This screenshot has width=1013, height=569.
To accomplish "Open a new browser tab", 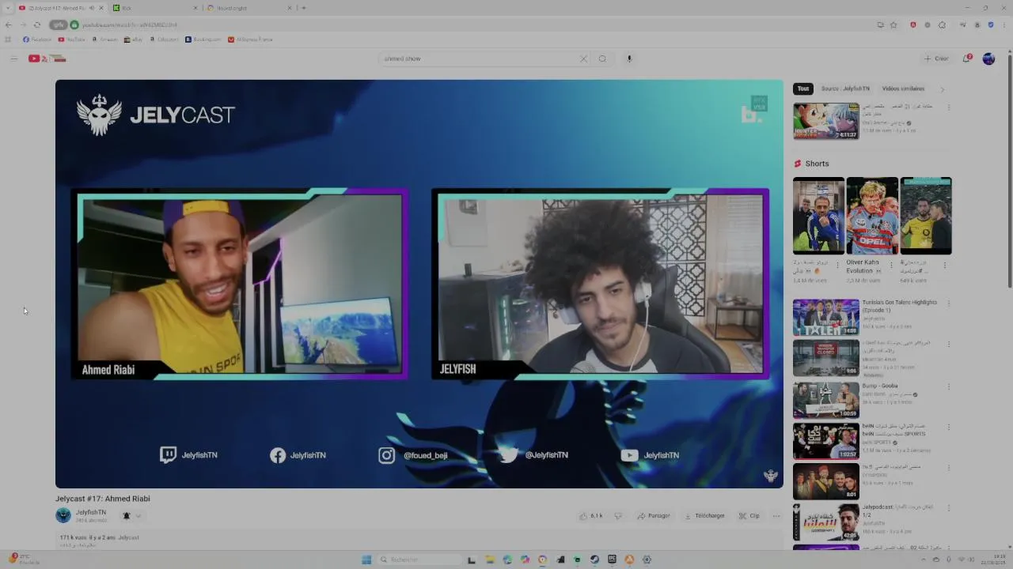I will click(303, 8).
